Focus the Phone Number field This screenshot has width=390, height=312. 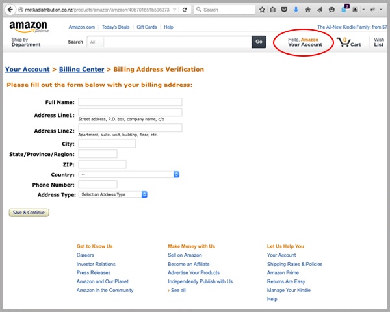tap(97, 185)
